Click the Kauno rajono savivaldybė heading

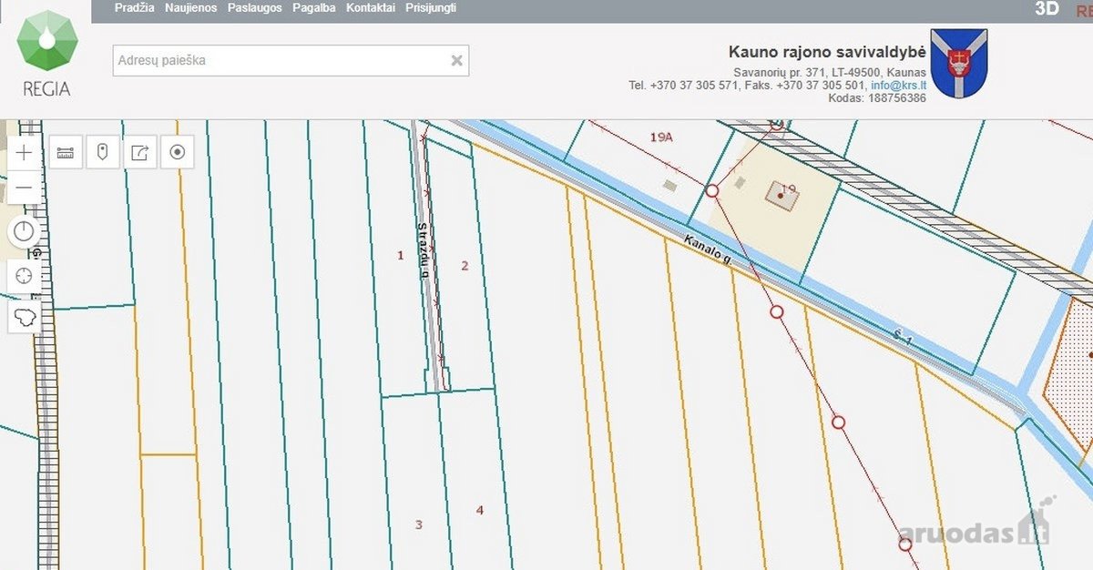[x=828, y=52]
